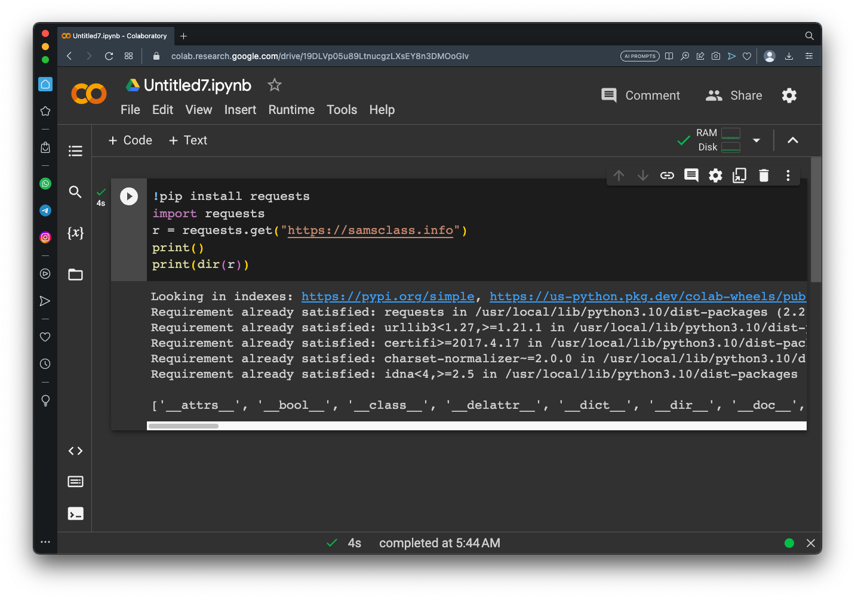Open the code snippets icon
The image size is (855, 598).
coord(75,451)
